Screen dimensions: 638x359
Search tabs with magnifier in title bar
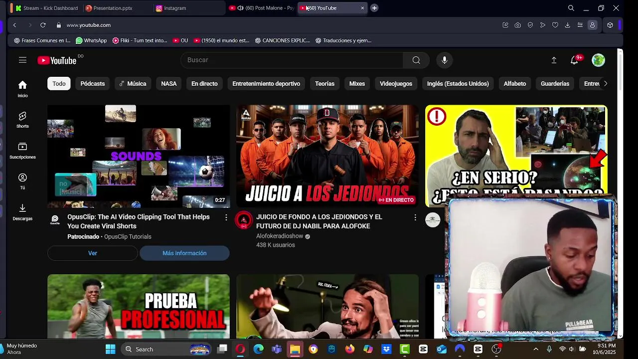[571, 8]
